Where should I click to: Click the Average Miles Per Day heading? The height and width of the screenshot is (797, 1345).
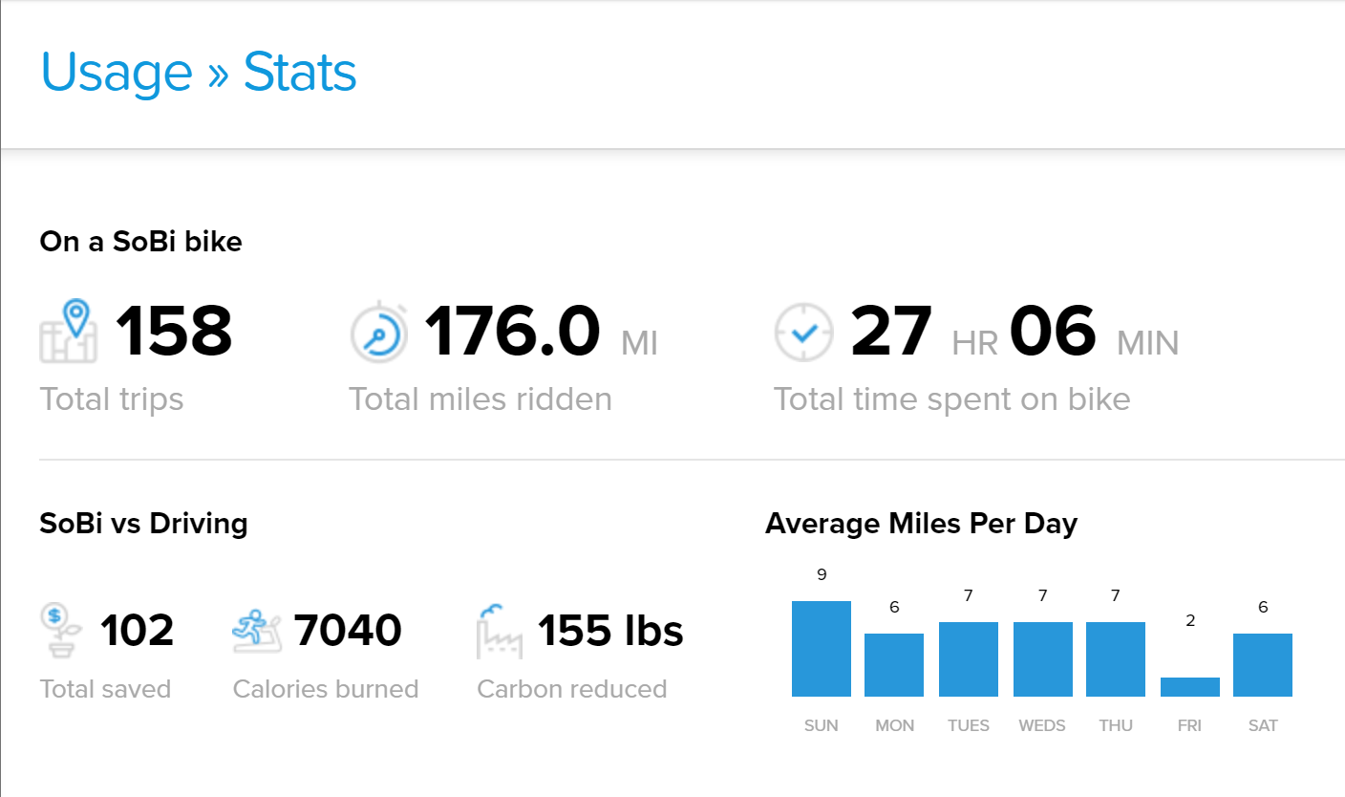click(921, 524)
